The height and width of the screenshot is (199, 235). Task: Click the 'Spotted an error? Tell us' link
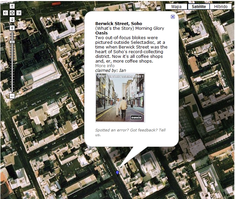coord(130,132)
